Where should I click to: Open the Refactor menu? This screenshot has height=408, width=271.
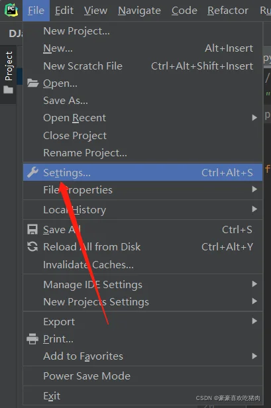[228, 11]
